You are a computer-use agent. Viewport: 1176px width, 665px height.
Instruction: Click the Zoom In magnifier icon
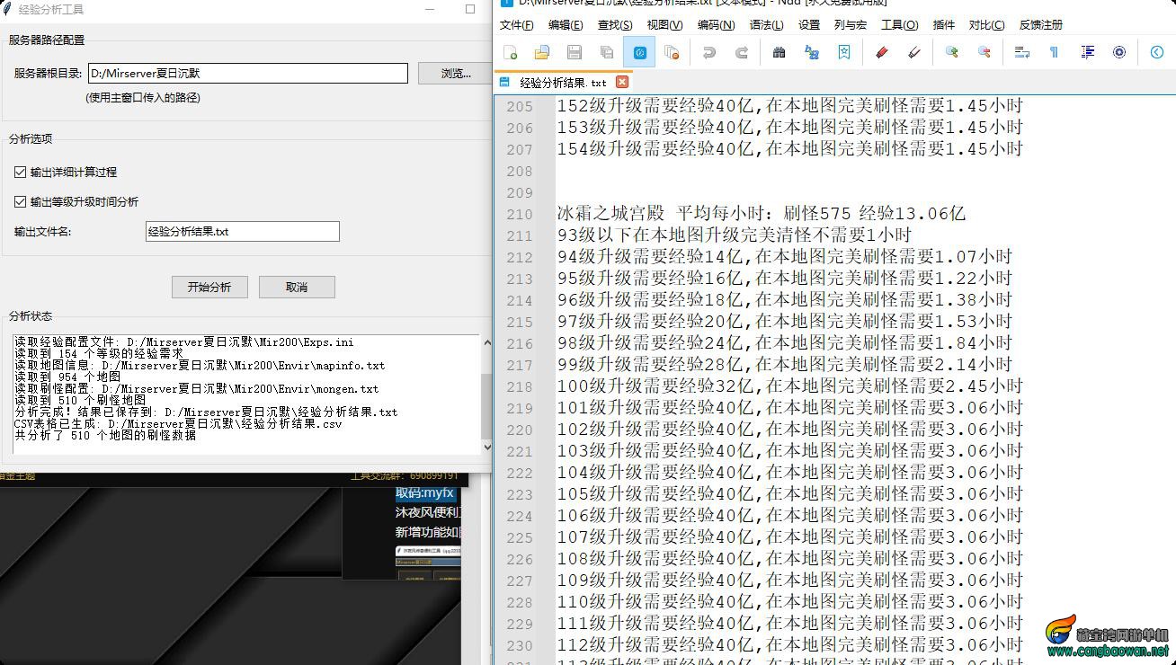click(951, 52)
